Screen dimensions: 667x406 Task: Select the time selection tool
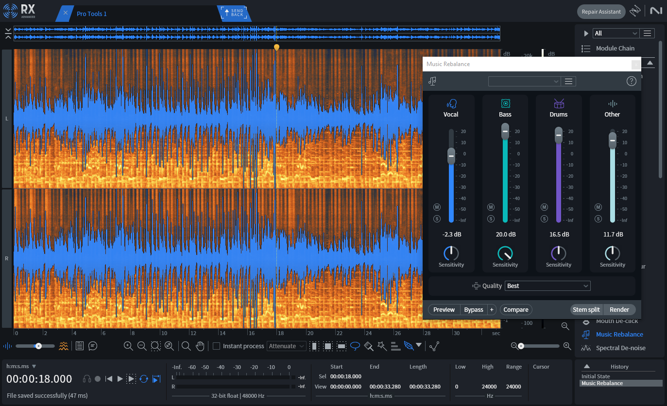[x=314, y=346]
